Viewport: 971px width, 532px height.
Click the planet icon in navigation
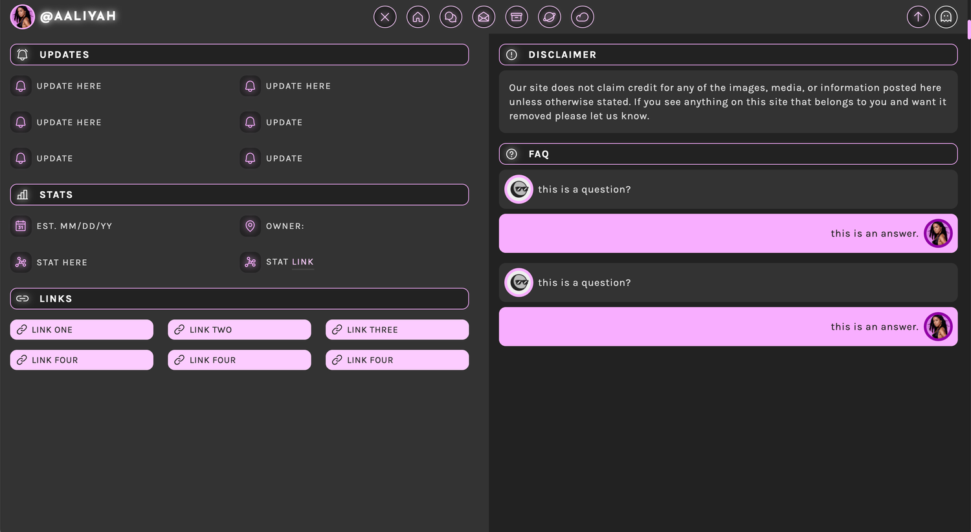coord(549,17)
